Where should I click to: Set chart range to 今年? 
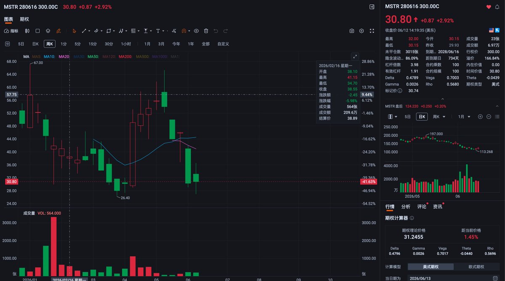click(176, 44)
